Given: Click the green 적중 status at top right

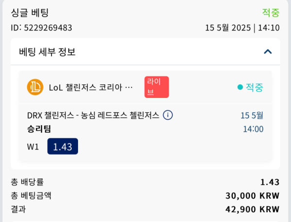Looking at the screenshot, I should [271, 13].
